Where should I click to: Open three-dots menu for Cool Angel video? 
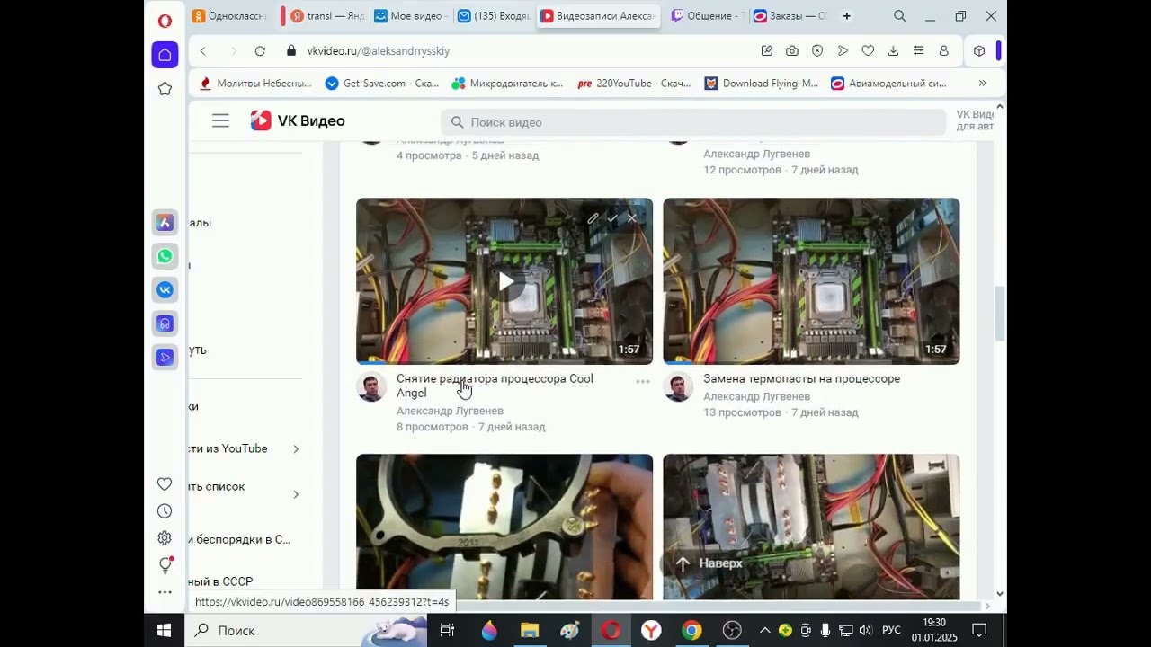[643, 382]
